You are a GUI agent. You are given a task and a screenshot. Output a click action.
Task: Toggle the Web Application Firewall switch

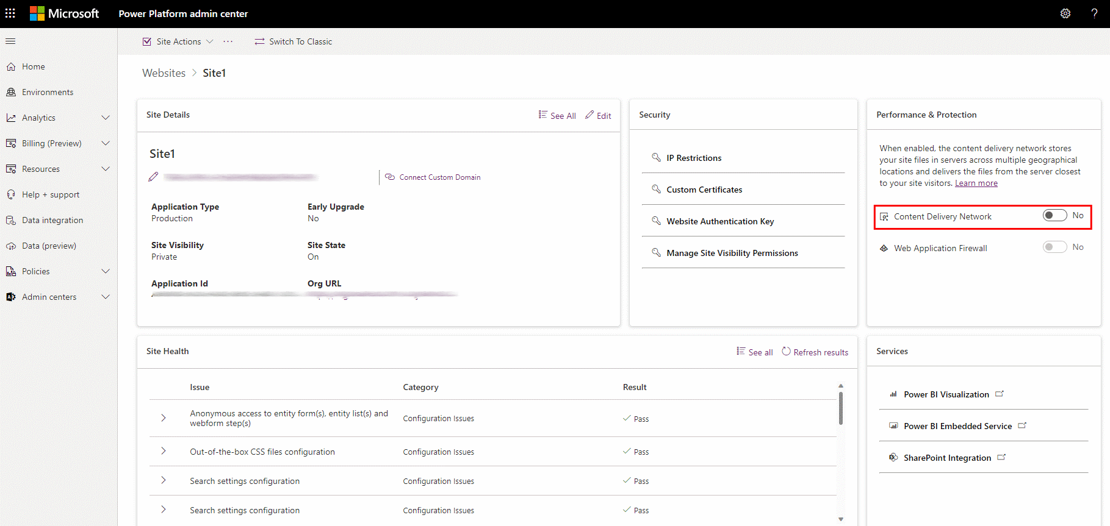(x=1054, y=247)
